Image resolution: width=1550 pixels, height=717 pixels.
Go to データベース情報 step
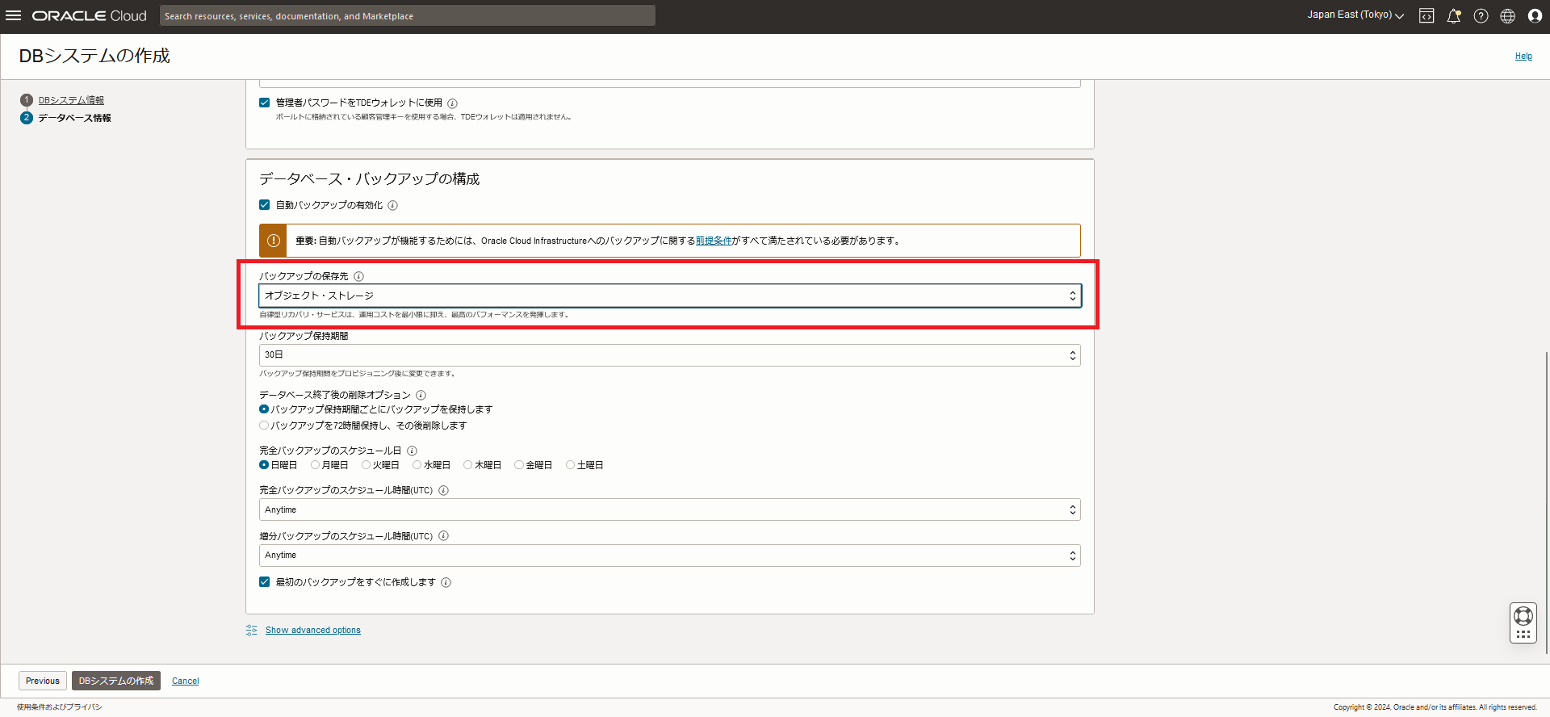pos(74,118)
